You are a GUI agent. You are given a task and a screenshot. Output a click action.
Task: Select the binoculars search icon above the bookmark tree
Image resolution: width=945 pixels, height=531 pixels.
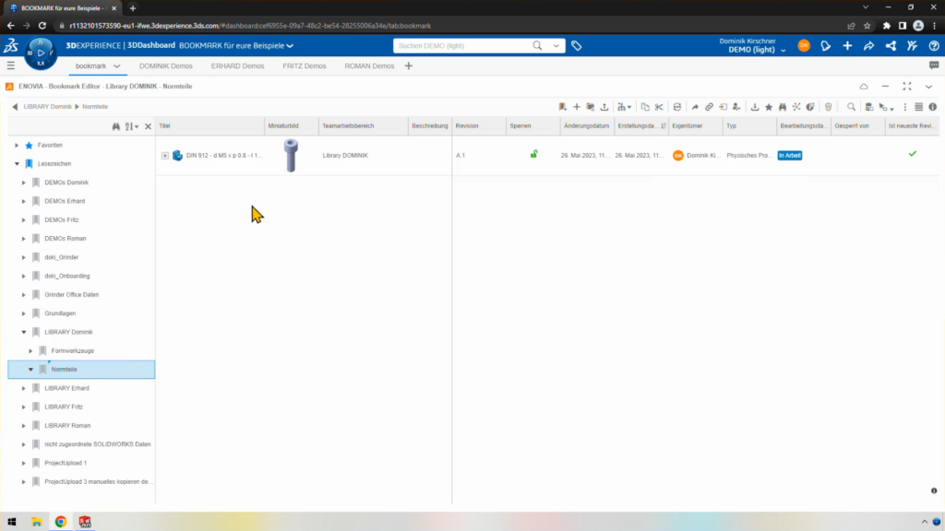117,124
